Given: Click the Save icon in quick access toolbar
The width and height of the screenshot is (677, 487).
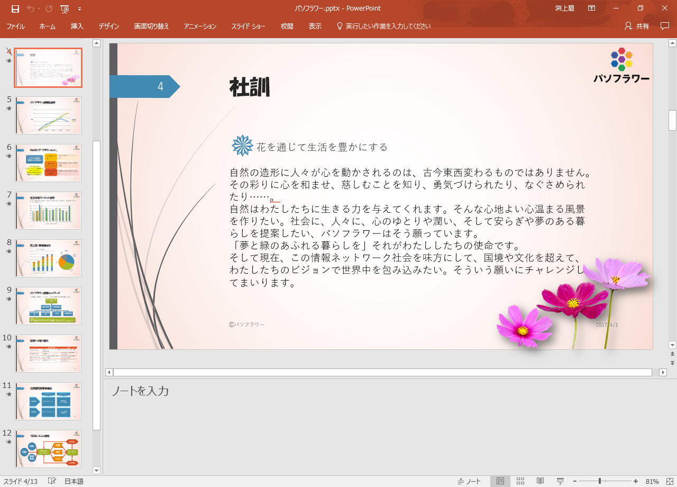Looking at the screenshot, I should pyautogui.click(x=15, y=8).
